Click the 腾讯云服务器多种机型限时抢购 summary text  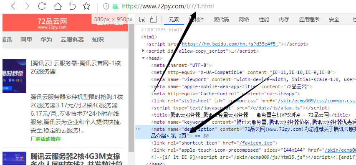tap(77, 114)
